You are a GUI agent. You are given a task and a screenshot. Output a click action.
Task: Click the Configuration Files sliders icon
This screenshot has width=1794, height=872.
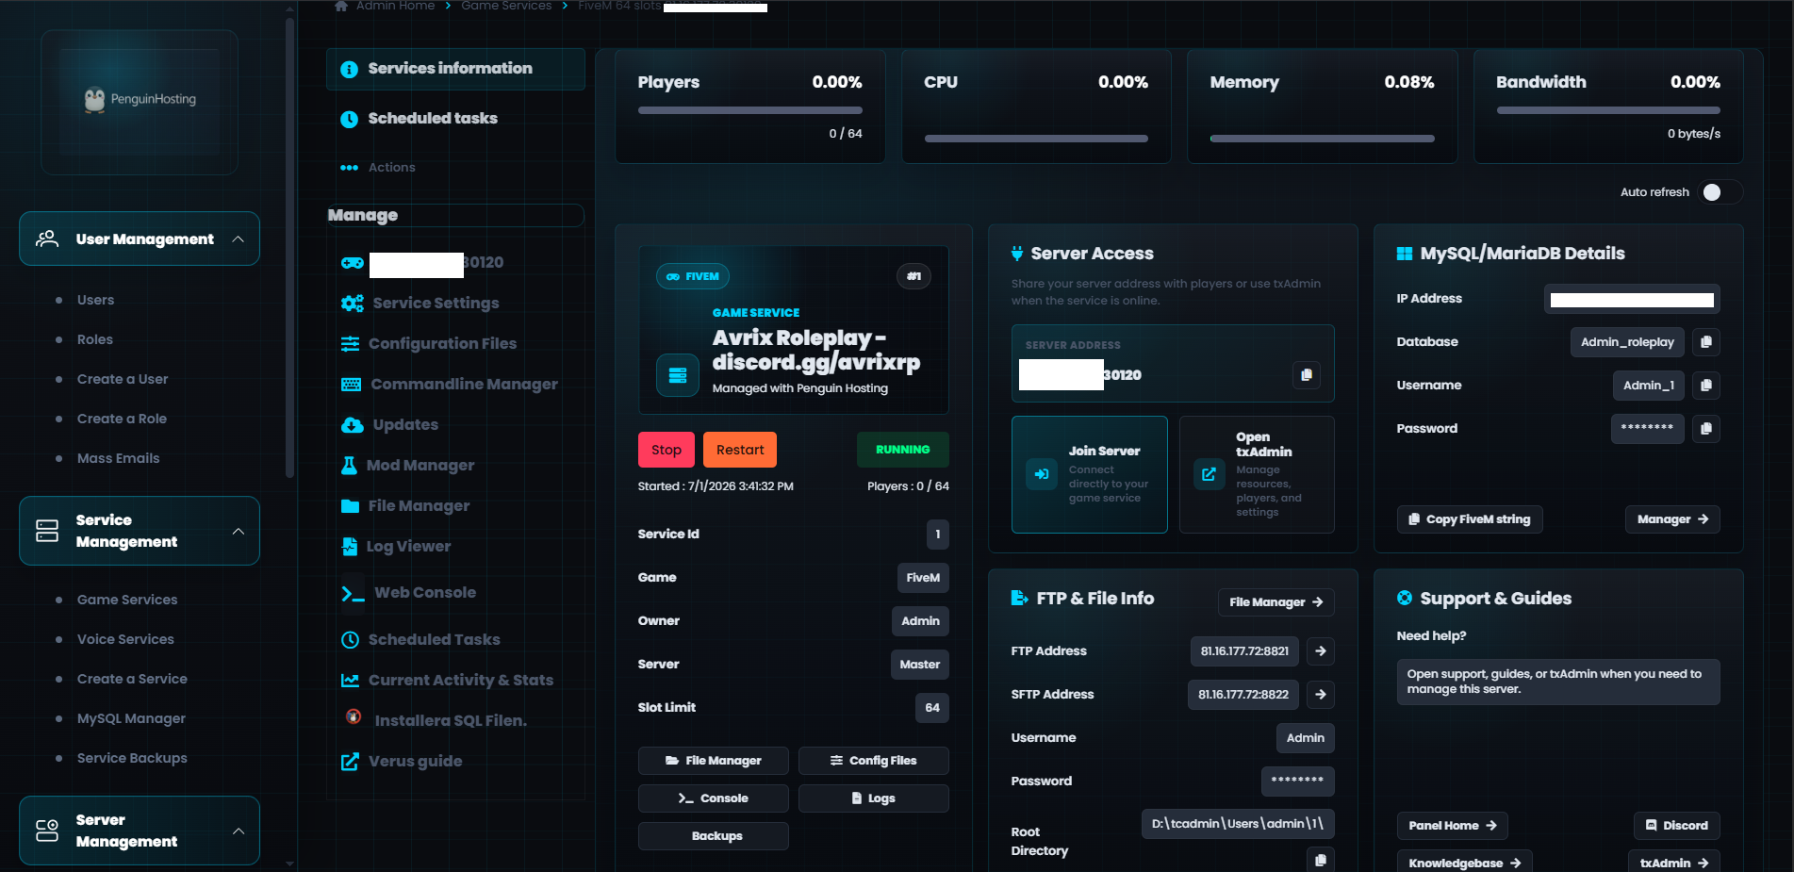[351, 344]
